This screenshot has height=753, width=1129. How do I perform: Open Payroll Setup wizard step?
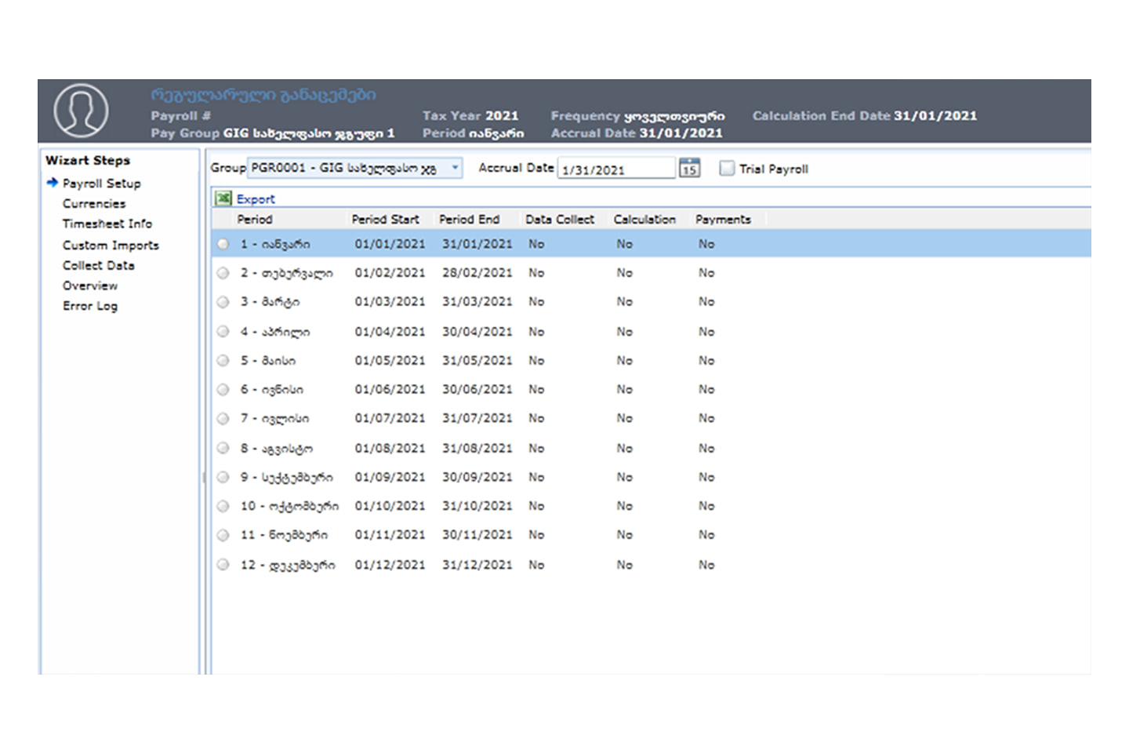tap(102, 184)
